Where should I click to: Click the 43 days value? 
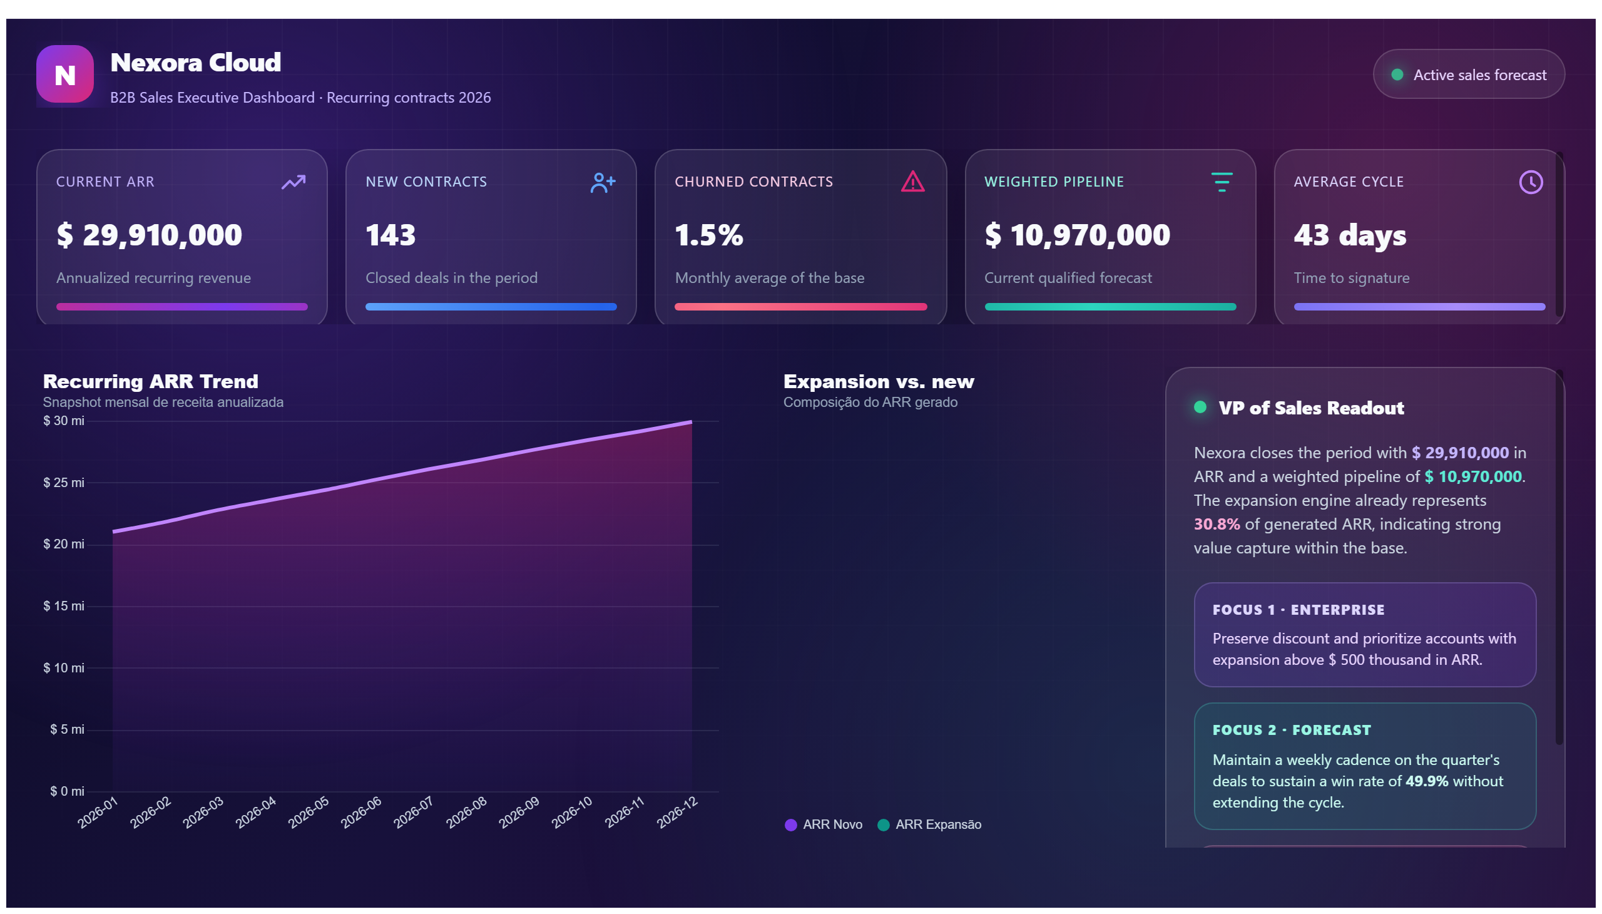(1350, 236)
